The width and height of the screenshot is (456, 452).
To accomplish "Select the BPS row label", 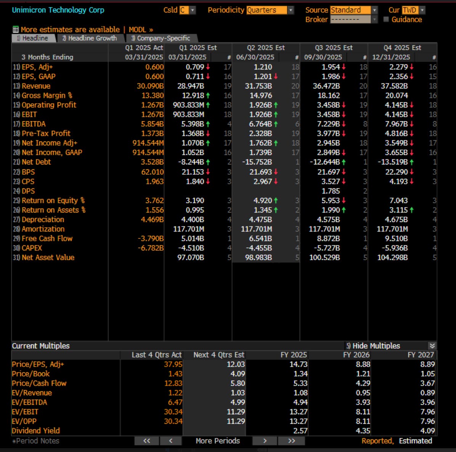I will coord(28,172).
